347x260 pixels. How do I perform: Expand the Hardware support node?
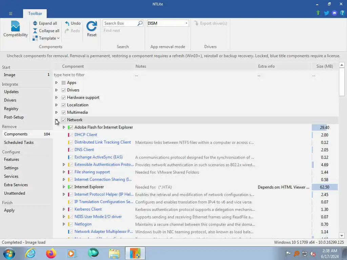[57, 97]
